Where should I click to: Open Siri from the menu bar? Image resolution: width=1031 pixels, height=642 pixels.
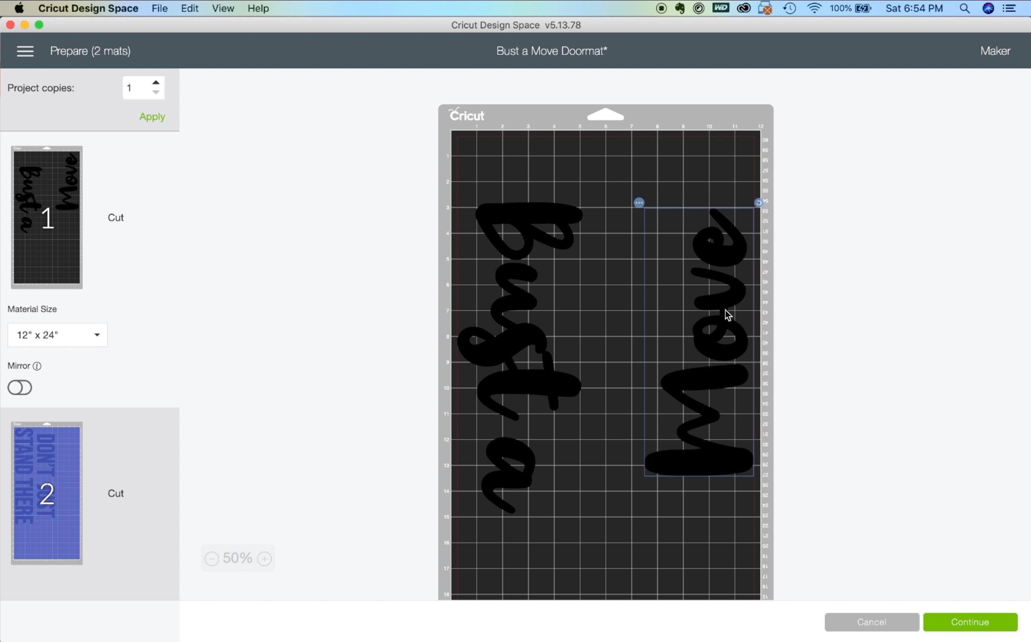pos(988,8)
